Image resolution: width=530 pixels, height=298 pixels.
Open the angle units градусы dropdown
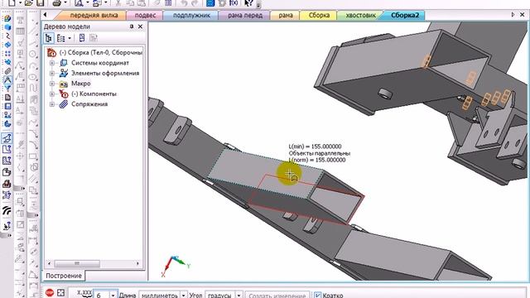238,295
